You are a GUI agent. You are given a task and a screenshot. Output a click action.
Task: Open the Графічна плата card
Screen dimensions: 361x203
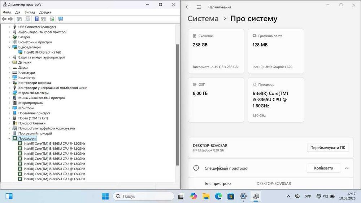pos(276,51)
